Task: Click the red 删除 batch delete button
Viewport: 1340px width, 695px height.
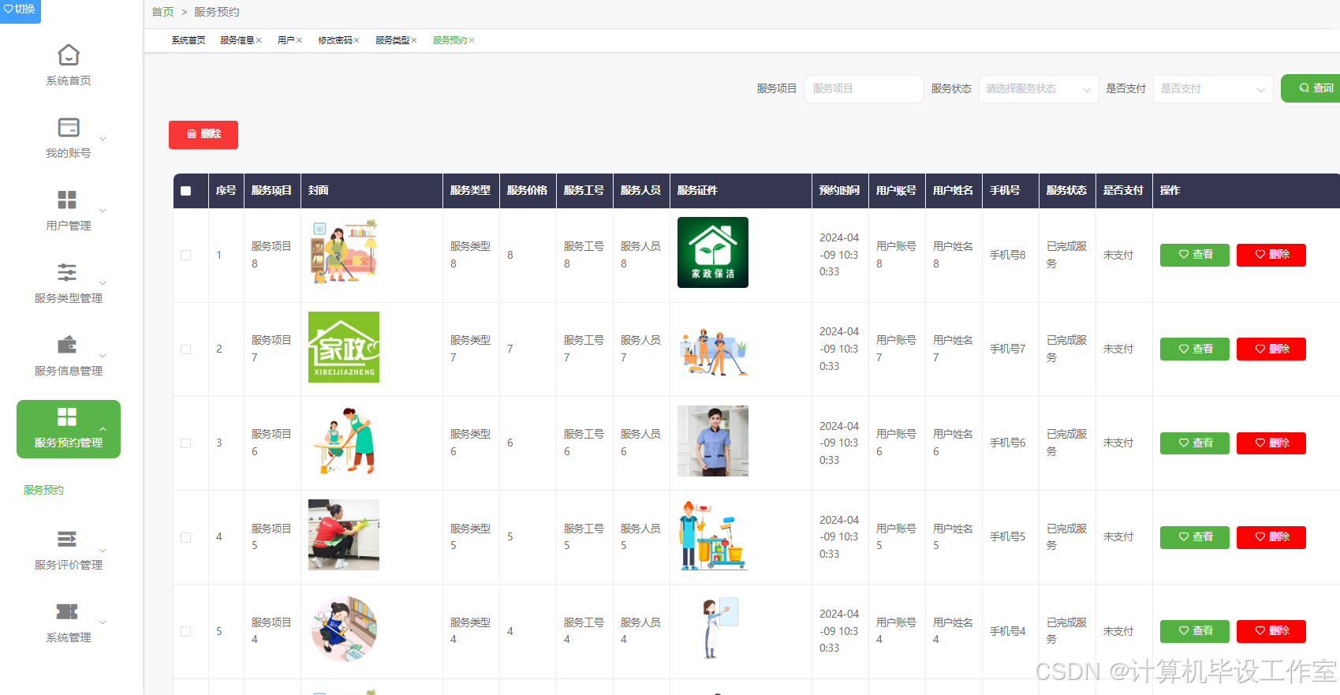Action: pos(203,134)
